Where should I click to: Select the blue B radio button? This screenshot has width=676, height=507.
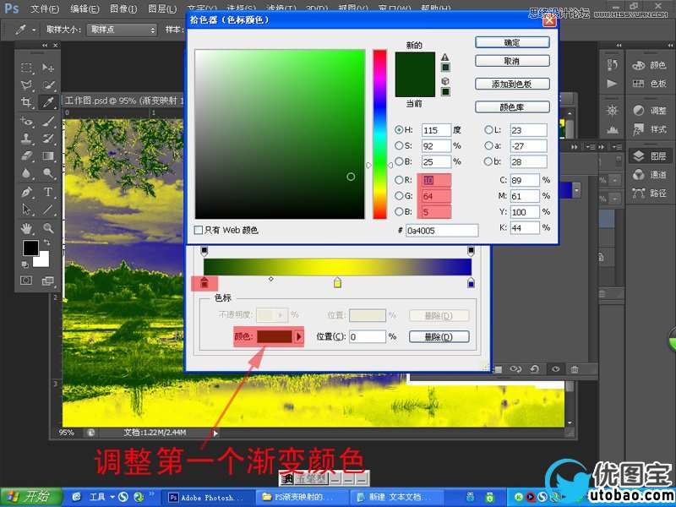[399, 212]
